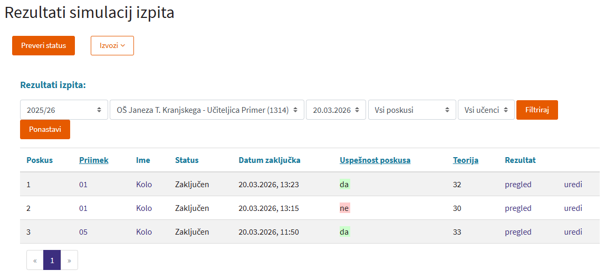Screen dimensions: 605x280
Task: Expand the Vsi poskusi dropdown
Action: [x=411, y=110]
